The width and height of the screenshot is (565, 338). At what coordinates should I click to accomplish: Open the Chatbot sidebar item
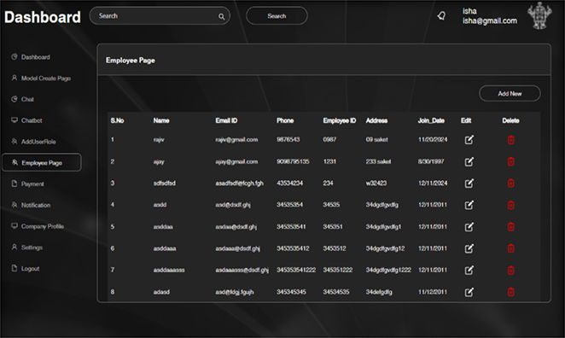[26, 120]
